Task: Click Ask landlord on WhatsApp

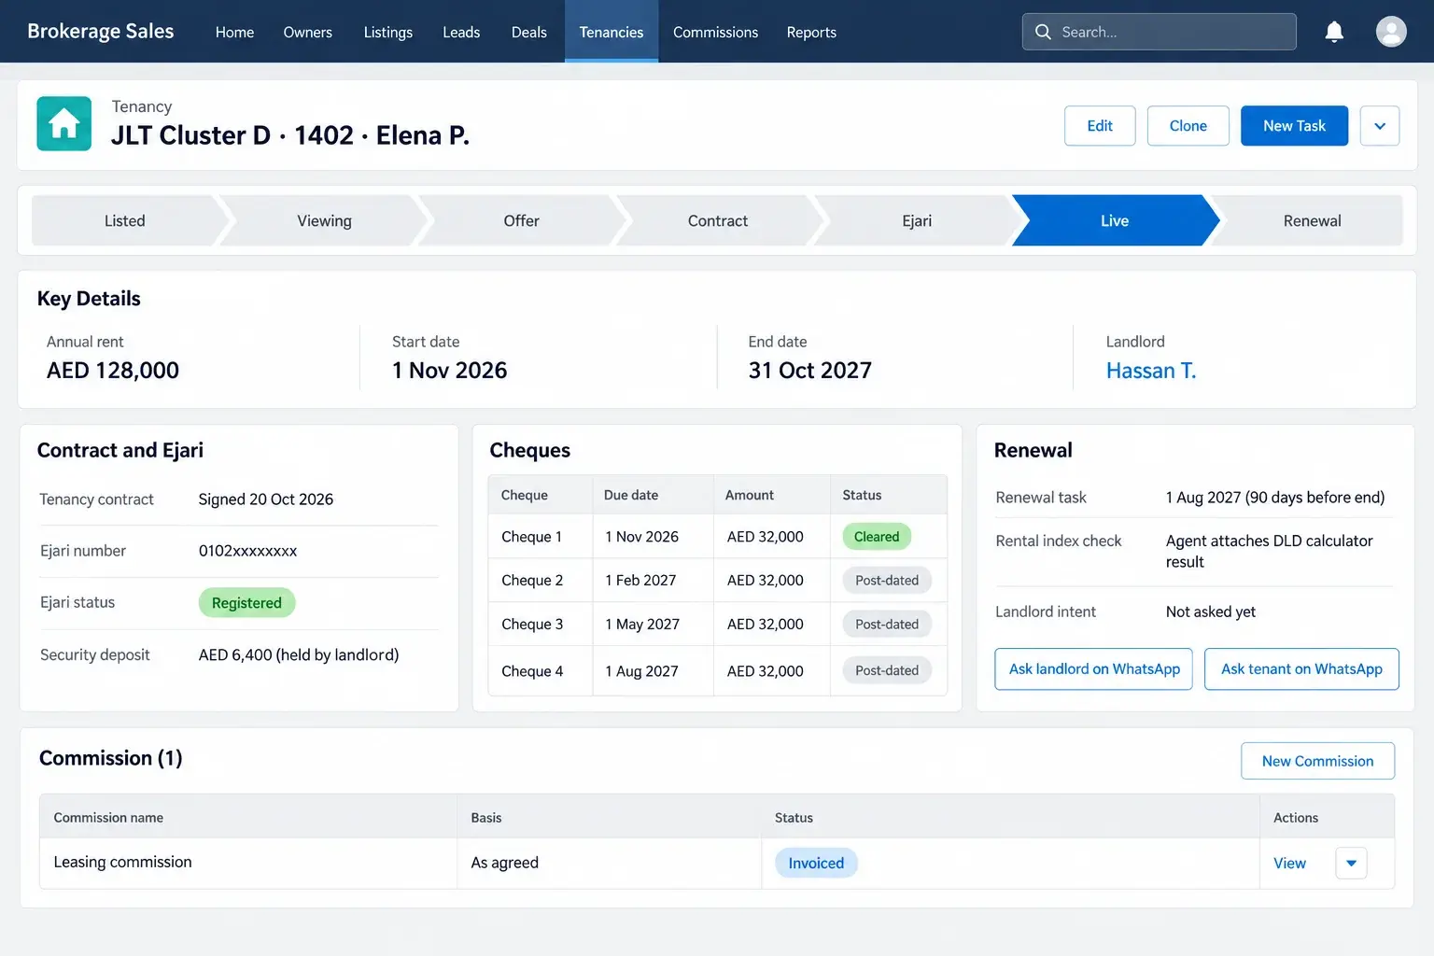Action: click(x=1094, y=669)
